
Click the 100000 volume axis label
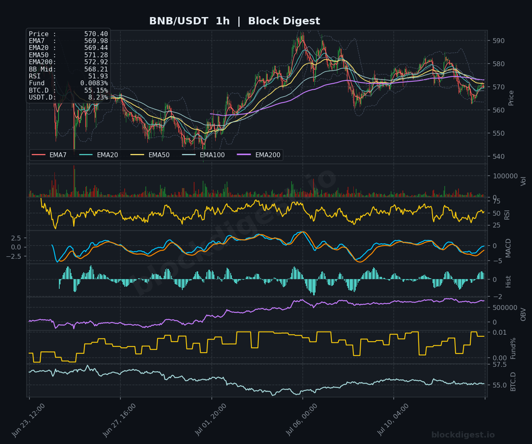[x=505, y=176]
